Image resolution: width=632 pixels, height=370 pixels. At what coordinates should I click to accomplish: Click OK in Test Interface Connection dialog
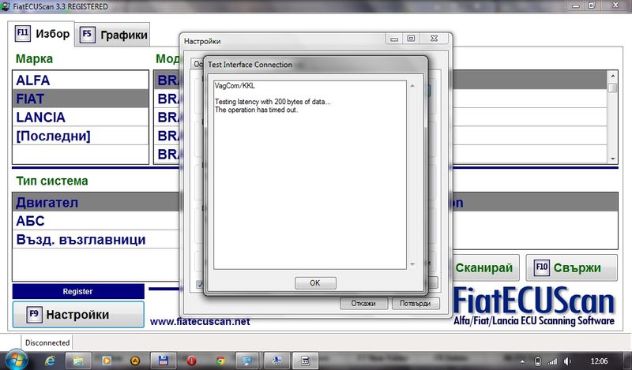[314, 282]
